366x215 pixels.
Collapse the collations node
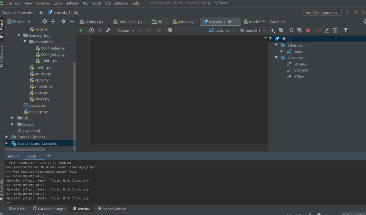pyautogui.click(x=276, y=58)
